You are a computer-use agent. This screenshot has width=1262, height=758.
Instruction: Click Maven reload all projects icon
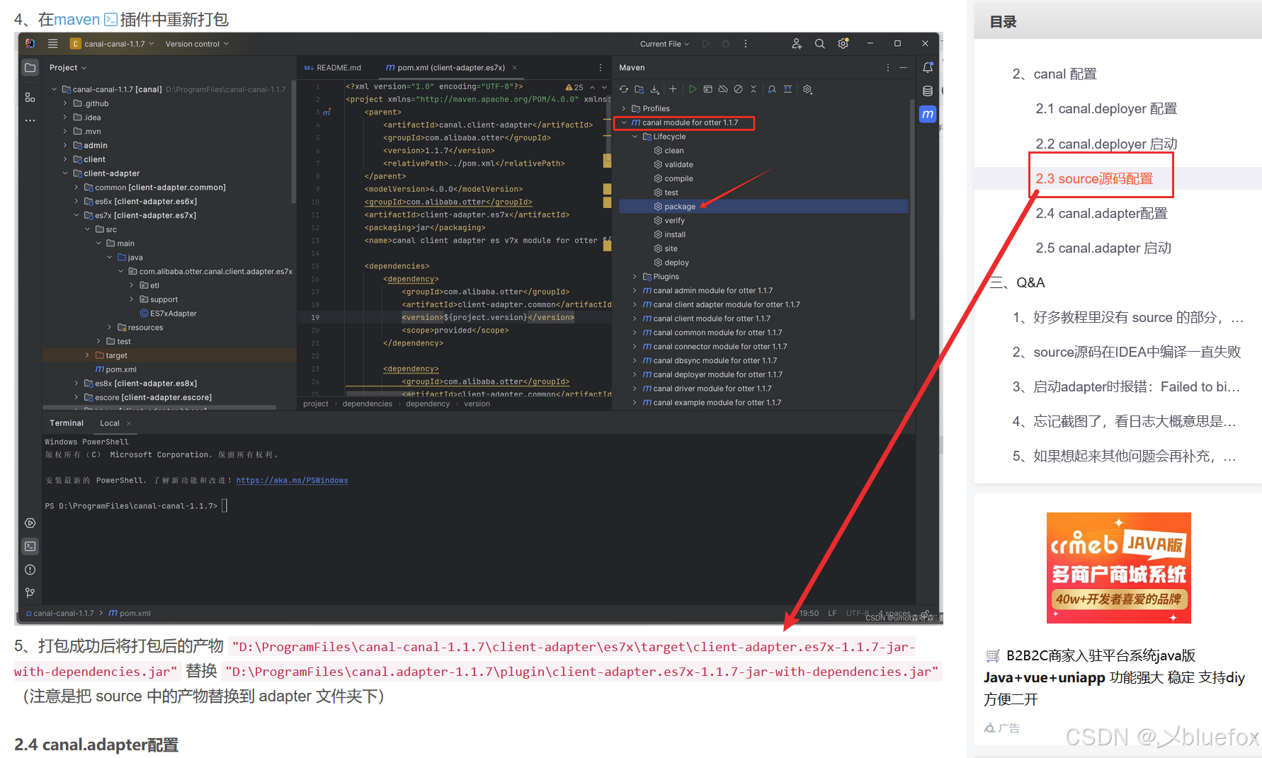point(624,89)
